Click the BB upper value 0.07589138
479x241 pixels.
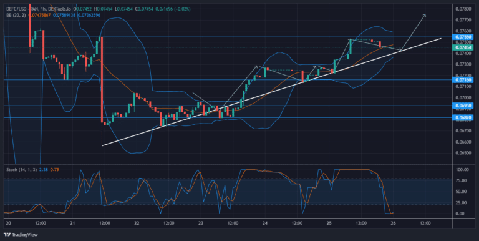point(64,15)
